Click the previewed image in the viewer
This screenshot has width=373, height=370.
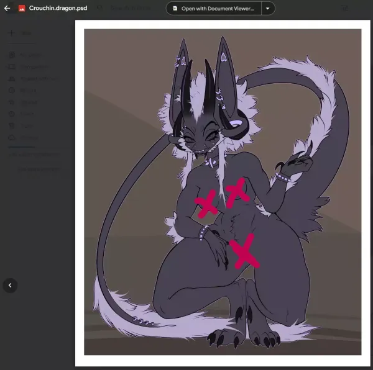point(223,192)
